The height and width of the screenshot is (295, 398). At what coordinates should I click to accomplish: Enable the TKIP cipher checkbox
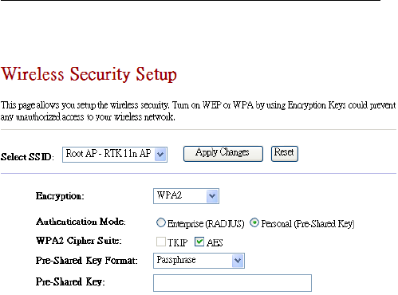pyautogui.click(x=161, y=242)
